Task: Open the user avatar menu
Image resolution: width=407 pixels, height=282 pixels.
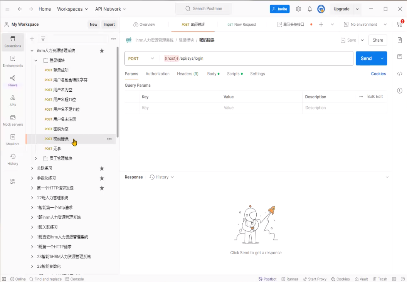Action: (x=321, y=9)
